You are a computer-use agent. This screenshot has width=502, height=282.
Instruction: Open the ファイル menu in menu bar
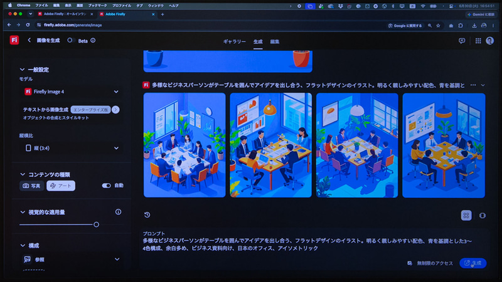[x=41, y=6]
